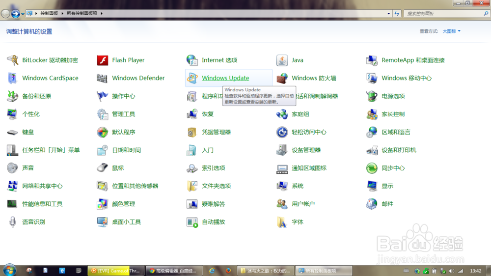
Task: Click the 设备管理器 icon
Action: pos(282,150)
